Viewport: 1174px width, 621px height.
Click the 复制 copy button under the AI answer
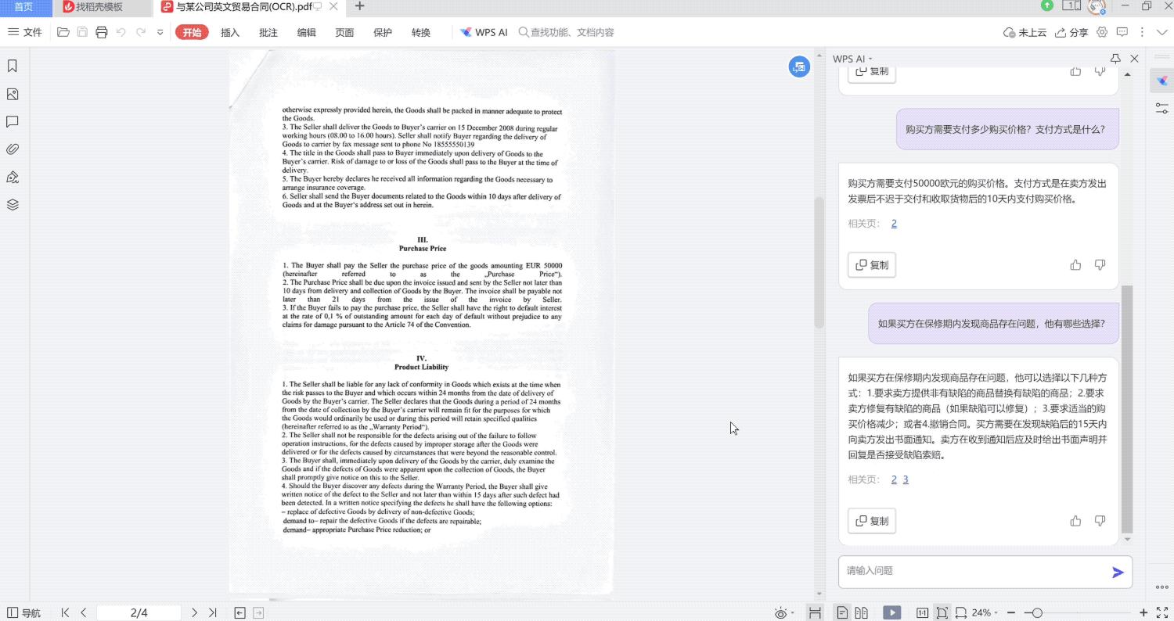click(x=871, y=520)
